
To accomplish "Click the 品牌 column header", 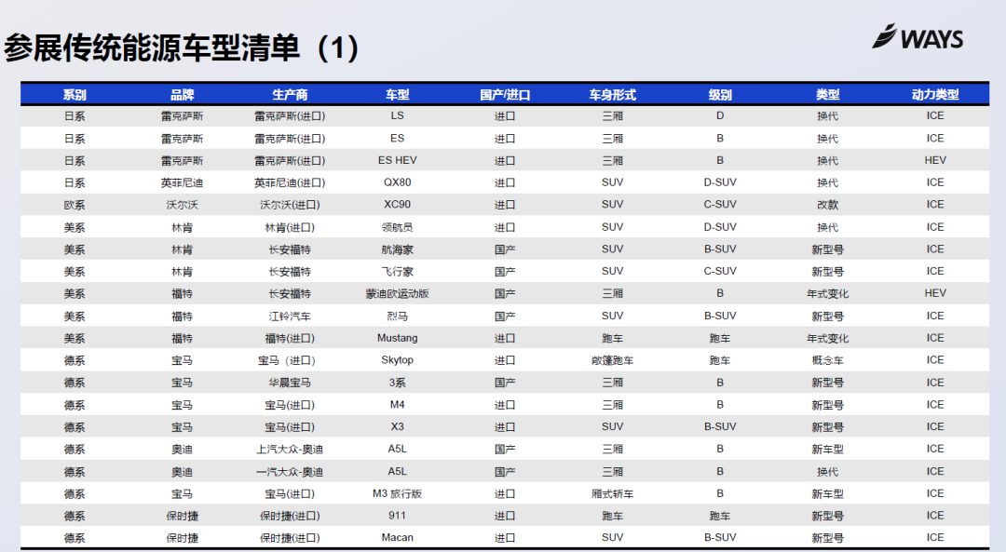I will click(183, 95).
